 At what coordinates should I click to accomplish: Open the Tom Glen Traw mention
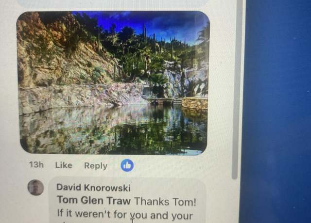tap(94, 200)
